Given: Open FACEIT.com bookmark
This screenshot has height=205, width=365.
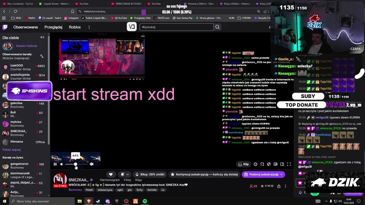Looking at the screenshot, I should coord(161,18).
